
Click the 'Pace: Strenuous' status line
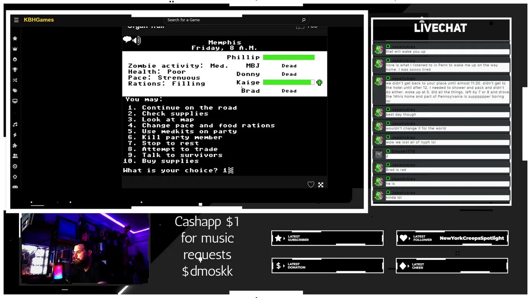(x=164, y=77)
